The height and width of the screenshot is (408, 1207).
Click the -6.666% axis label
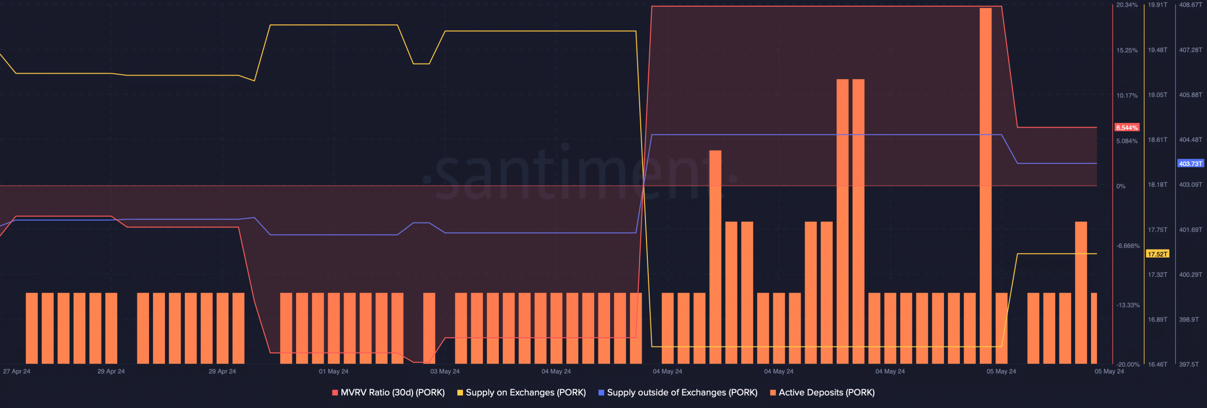(x=1128, y=246)
